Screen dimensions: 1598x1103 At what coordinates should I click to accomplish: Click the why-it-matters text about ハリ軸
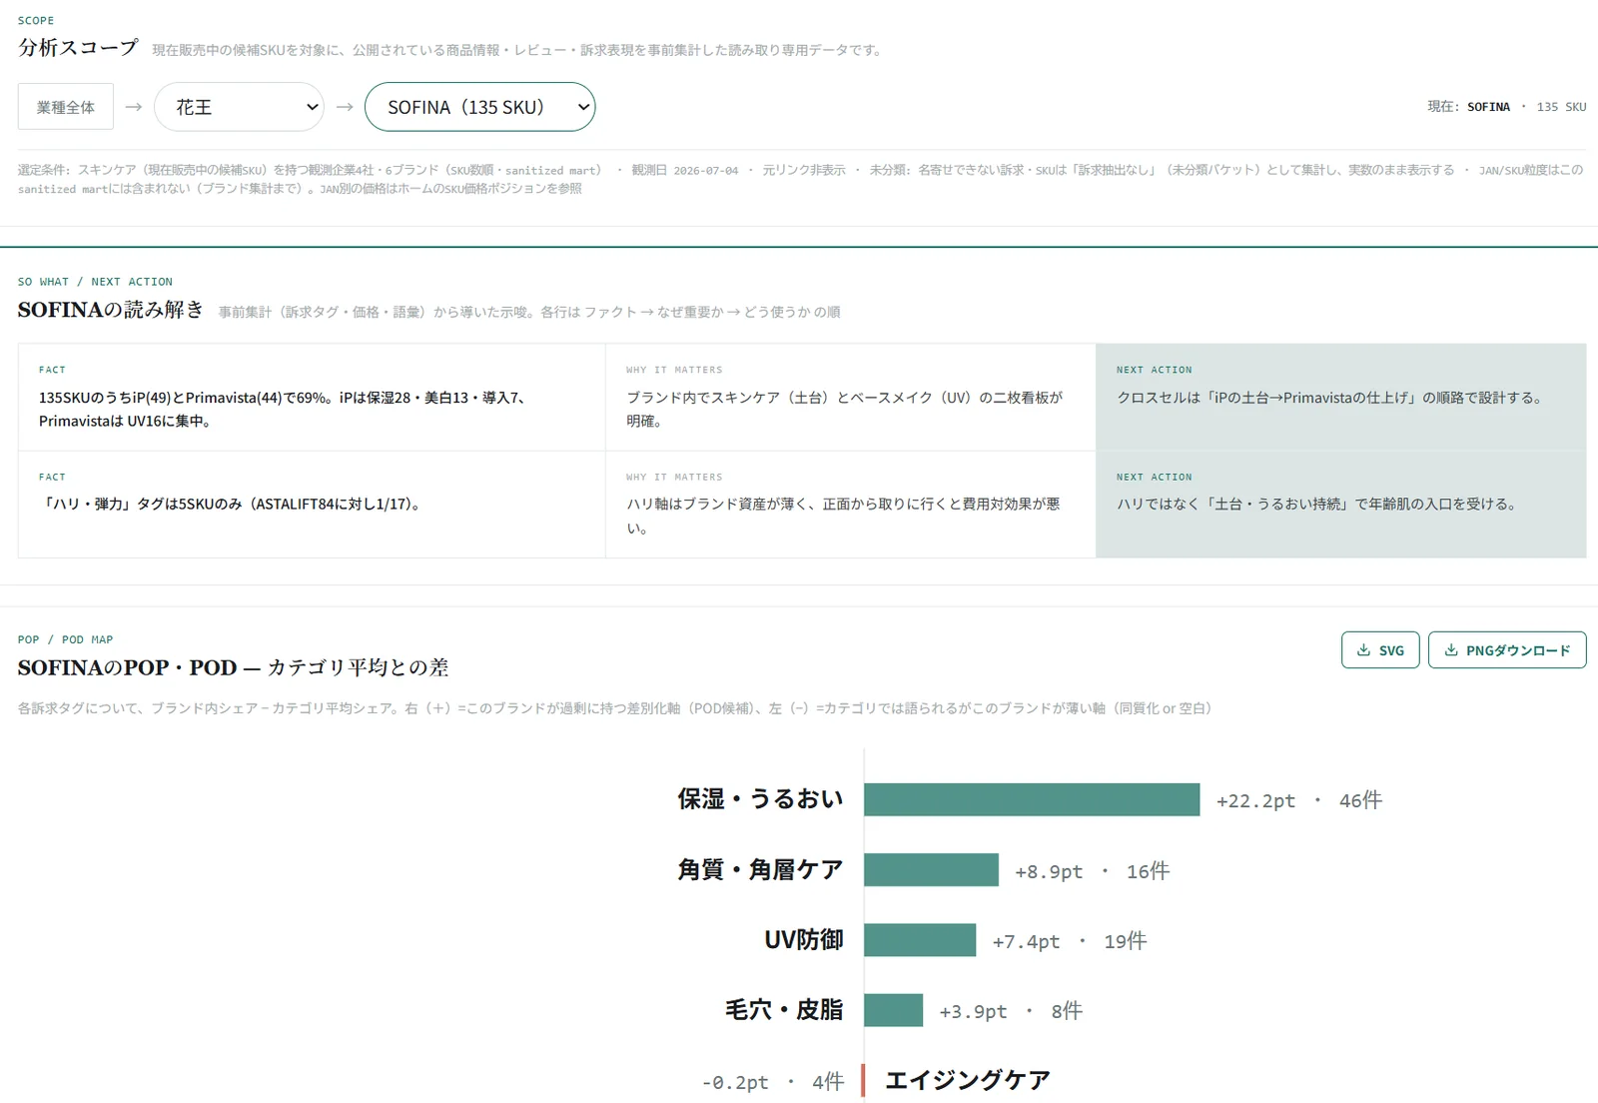[x=844, y=517]
